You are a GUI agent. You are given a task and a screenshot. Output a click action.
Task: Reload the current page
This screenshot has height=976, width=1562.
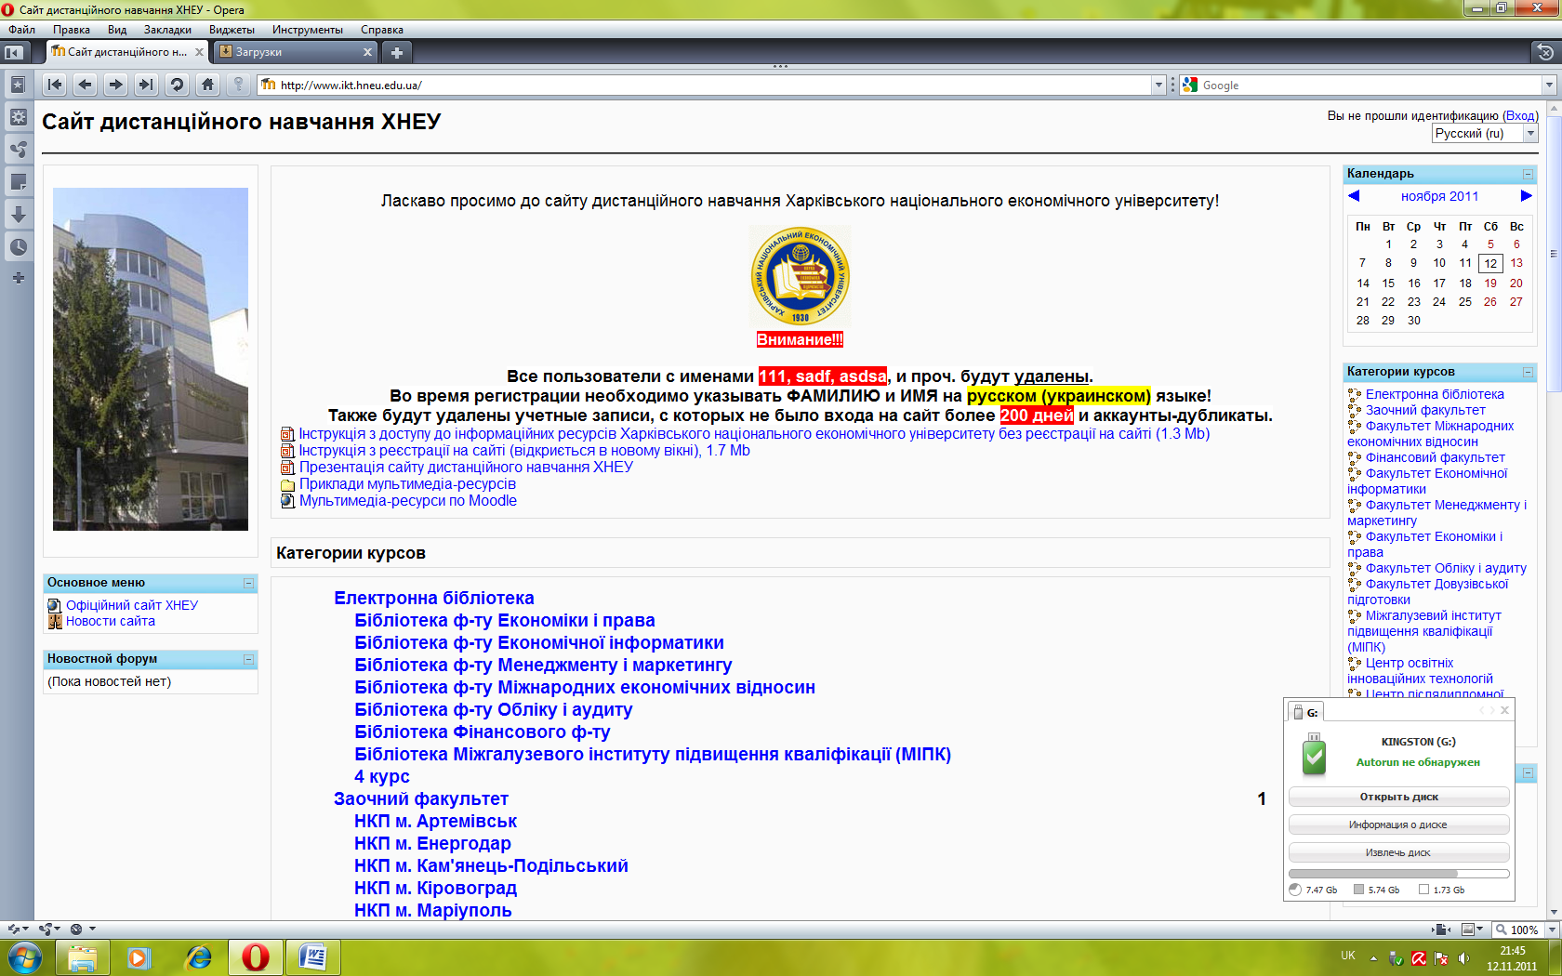pyautogui.click(x=177, y=85)
